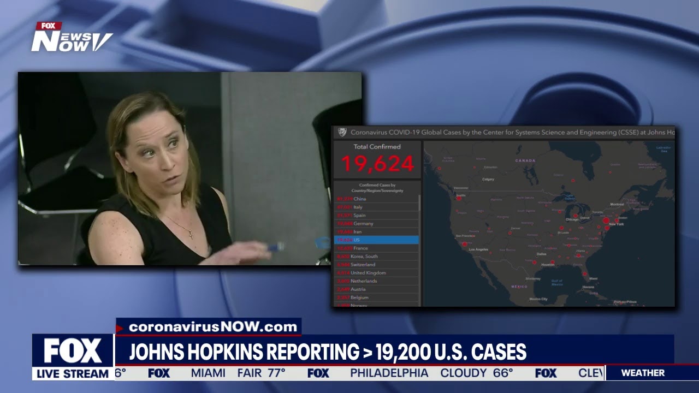The height and width of the screenshot is (393, 699).
Task: Click the Dallas label on the map
Action: (x=541, y=254)
